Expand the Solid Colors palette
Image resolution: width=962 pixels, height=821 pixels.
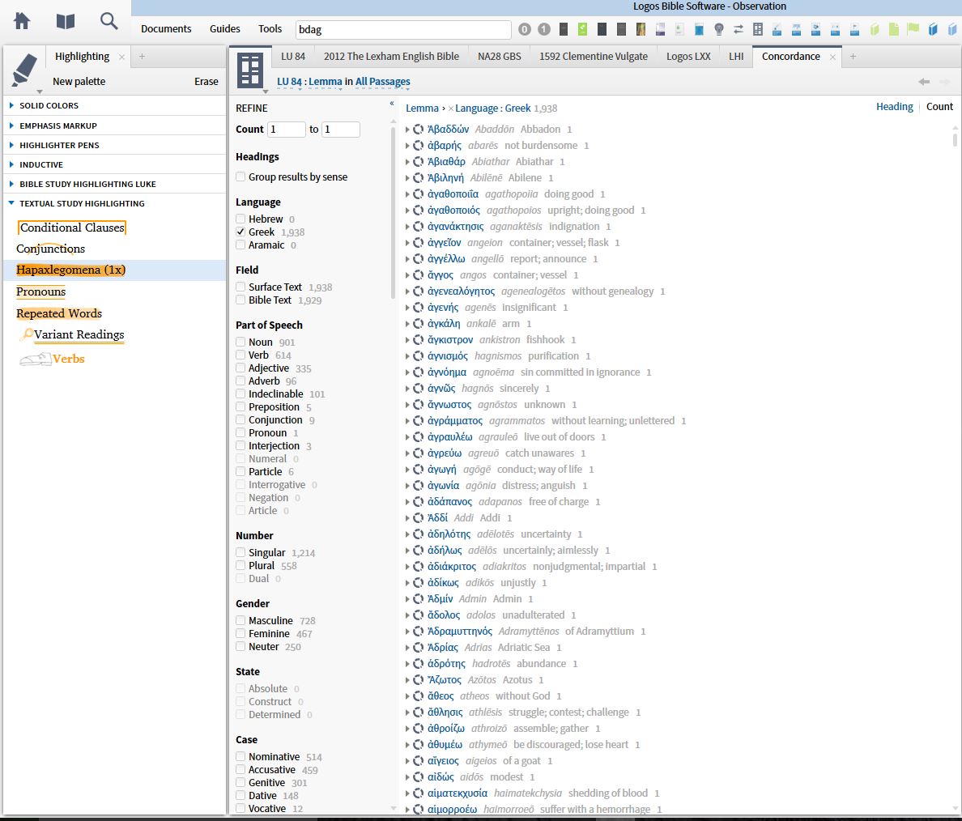pyautogui.click(x=11, y=105)
